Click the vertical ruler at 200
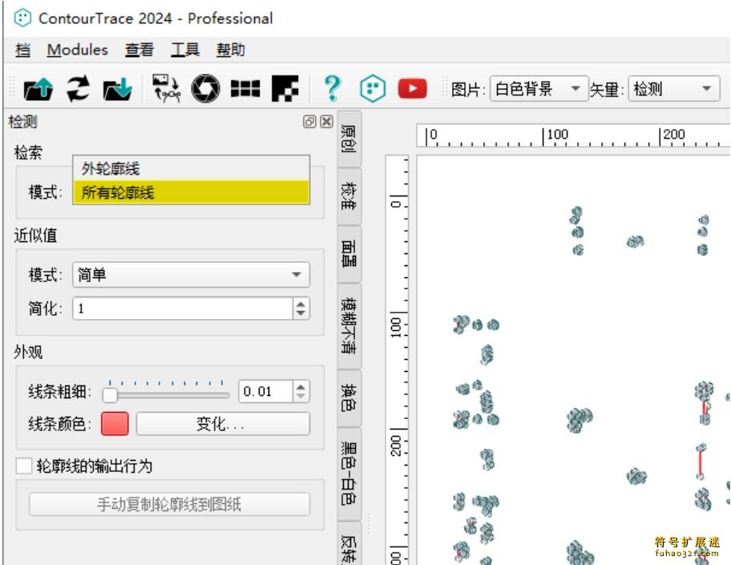 pos(396,445)
